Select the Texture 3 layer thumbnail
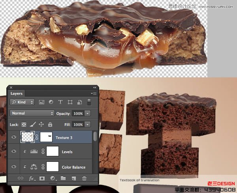Viewport: 237px width, 193px height. pyautogui.click(x=28, y=137)
